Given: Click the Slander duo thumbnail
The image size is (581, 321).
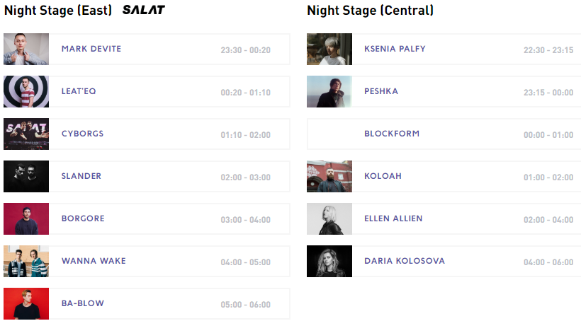Looking at the screenshot, I should [x=26, y=177].
